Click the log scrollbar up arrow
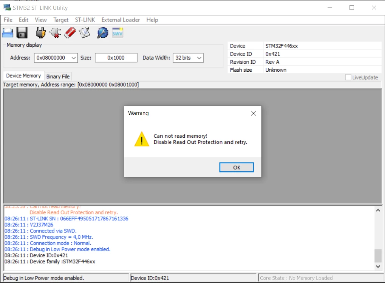Viewport: 385px width, 283px height. 378,210
